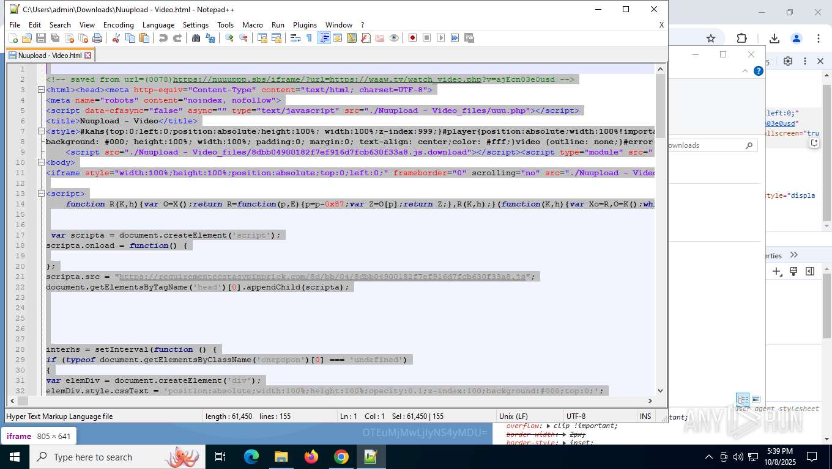Screen dimensions: 832x469
Task: Expand hidden tabs chevron in DevTools panel
Action: point(794,255)
